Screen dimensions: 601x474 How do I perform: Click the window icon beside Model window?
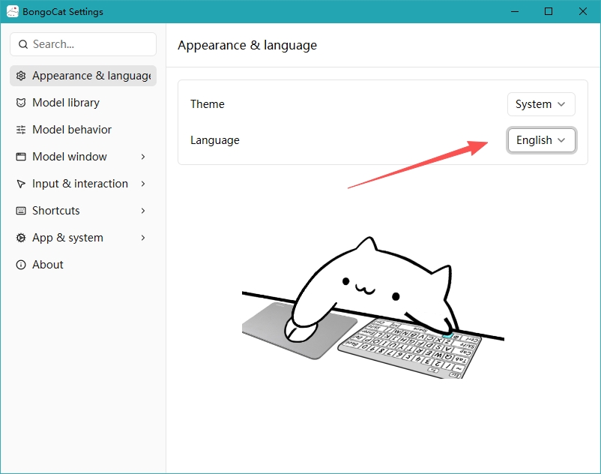pyautogui.click(x=21, y=157)
